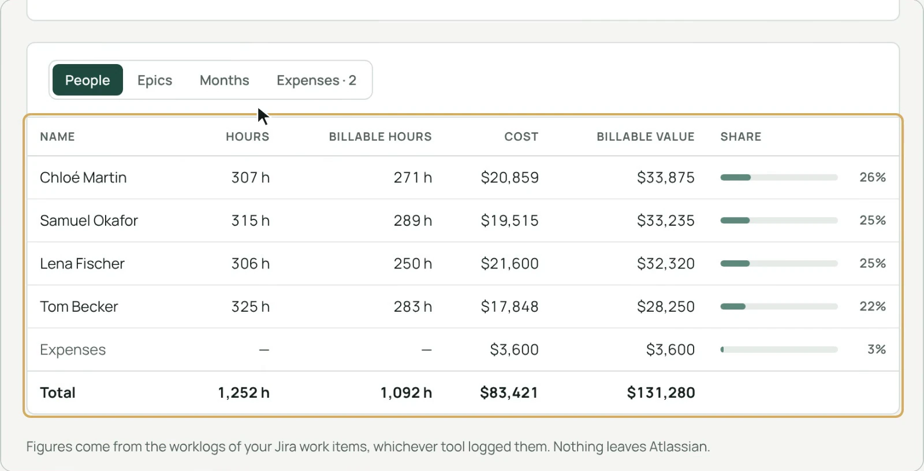The image size is (924, 471).
Task: Click Chloé Martin's cost $20,859
Action: tap(510, 178)
